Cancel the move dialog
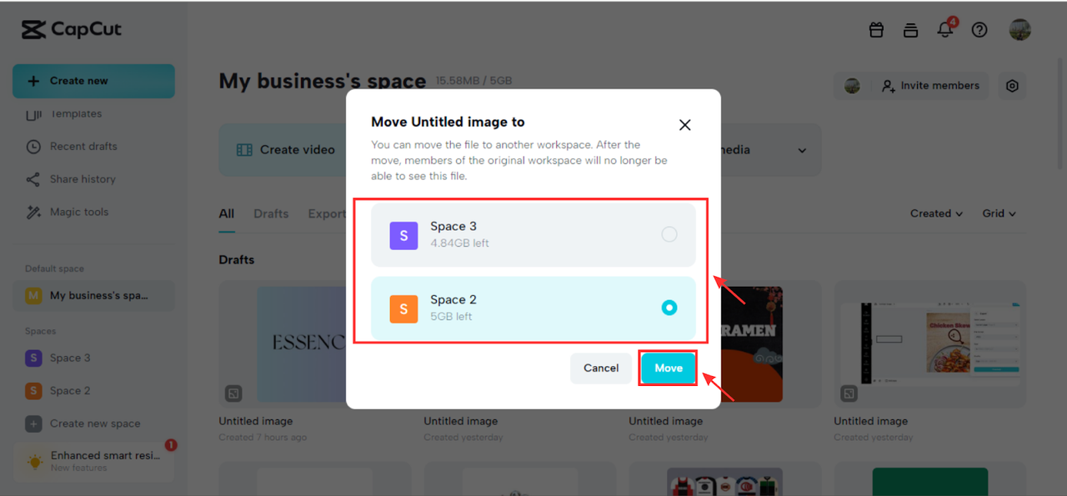Screen dimensions: 1067x496 [x=601, y=368]
